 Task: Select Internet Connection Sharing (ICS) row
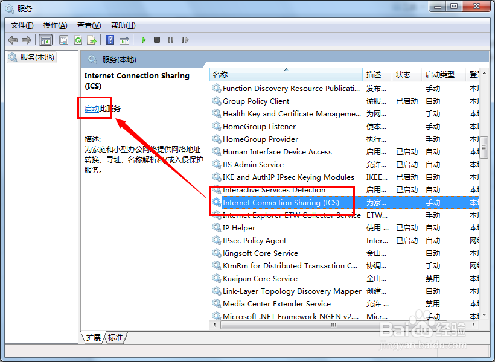coord(345,202)
